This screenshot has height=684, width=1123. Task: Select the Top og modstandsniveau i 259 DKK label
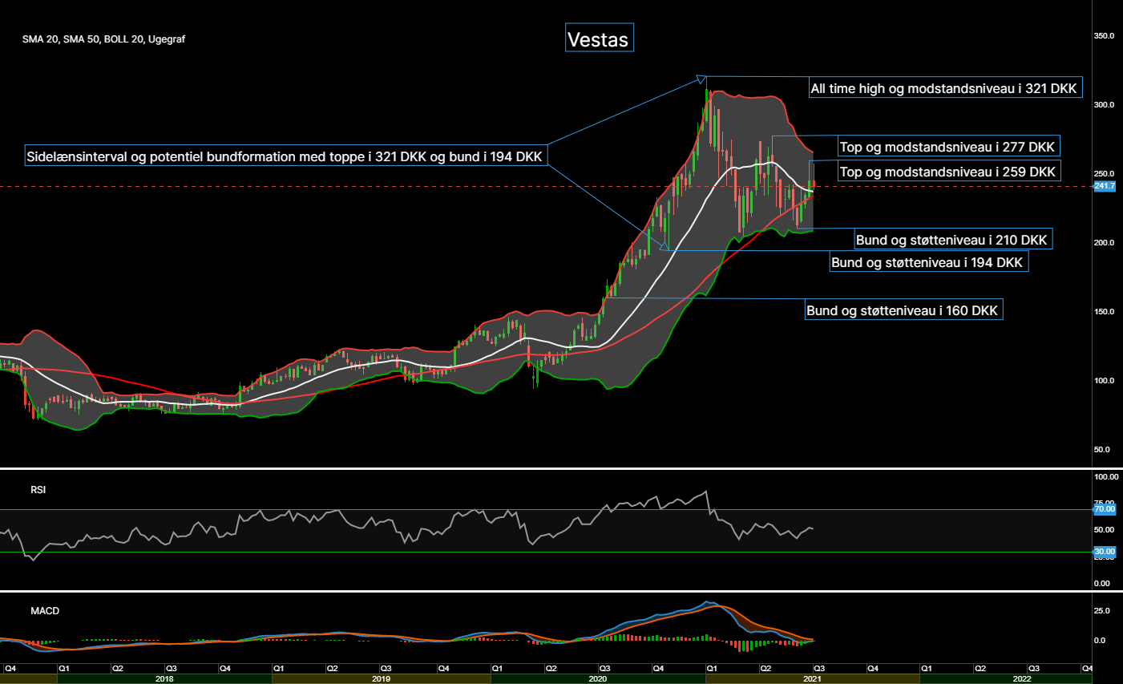[x=948, y=172]
